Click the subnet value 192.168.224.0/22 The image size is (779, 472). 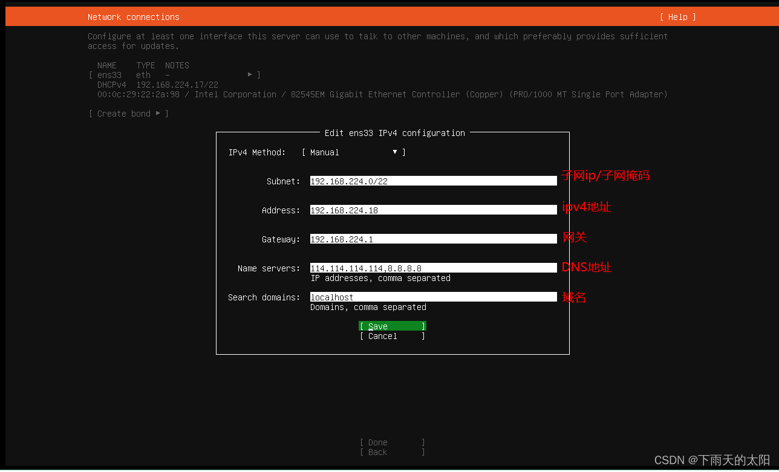tap(339, 181)
